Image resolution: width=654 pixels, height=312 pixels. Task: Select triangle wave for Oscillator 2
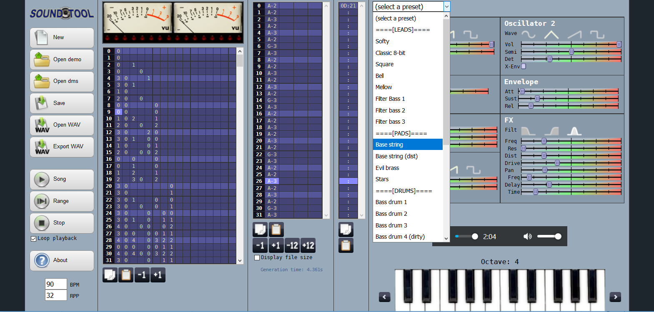point(551,34)
